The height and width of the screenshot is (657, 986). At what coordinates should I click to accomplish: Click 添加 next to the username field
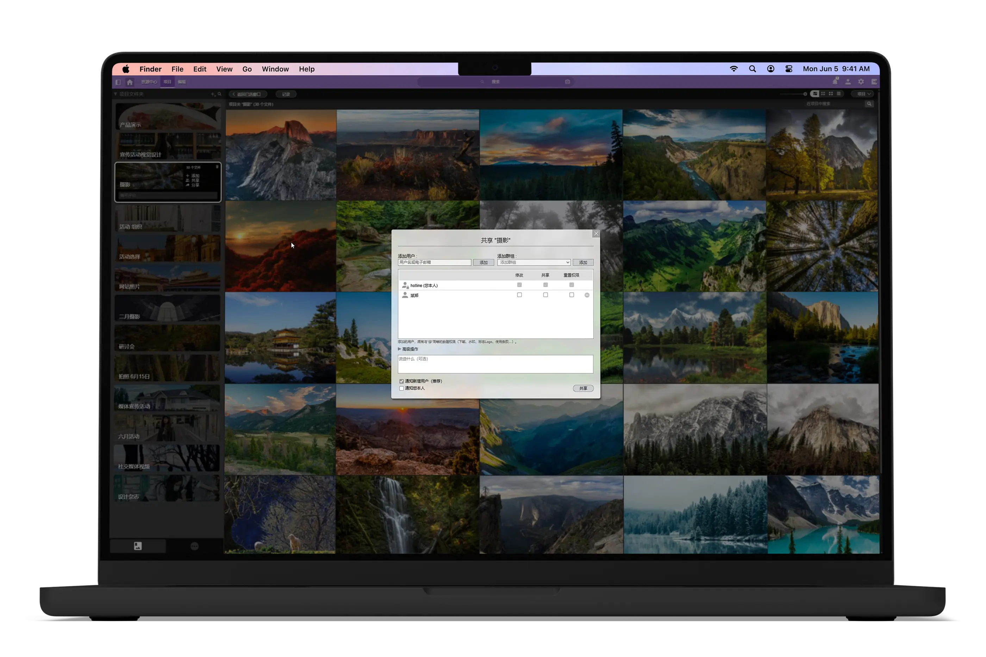[484, 262]
